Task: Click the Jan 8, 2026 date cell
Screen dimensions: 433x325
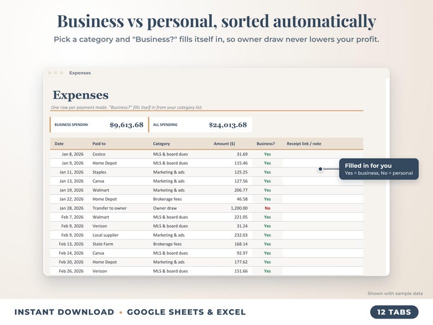Action: click(73, 154)
